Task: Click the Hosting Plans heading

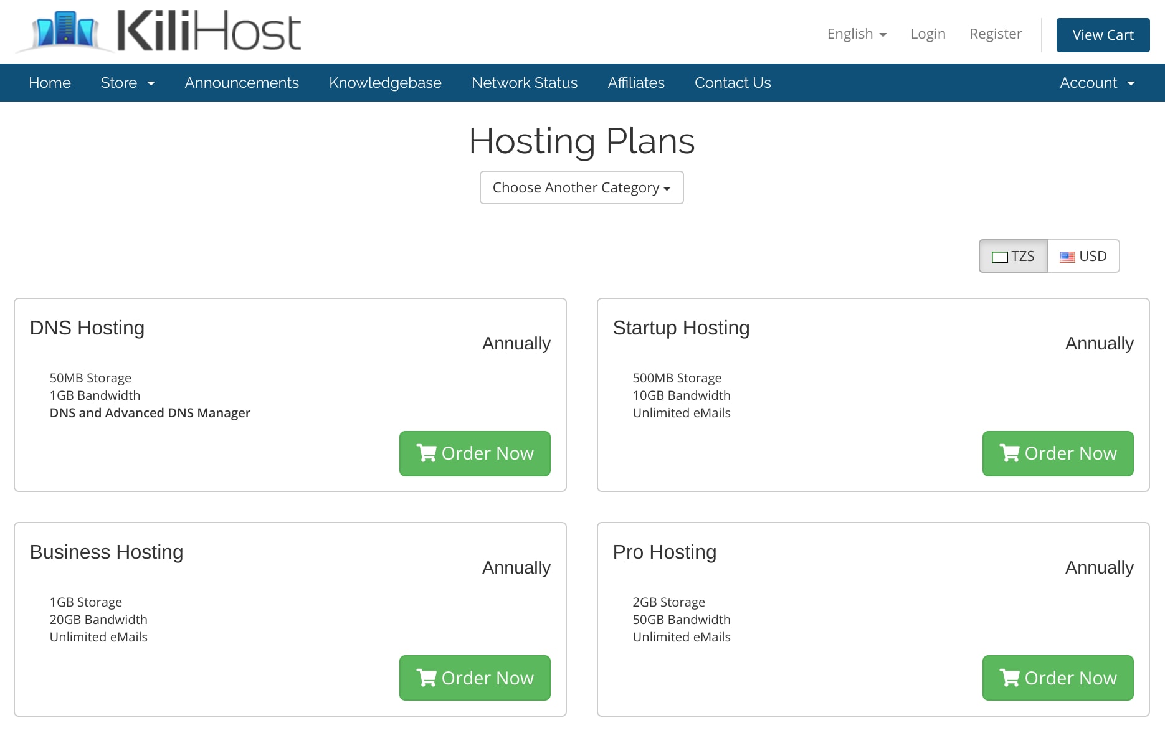Action: pyautogui.click(x=582, y=141)
